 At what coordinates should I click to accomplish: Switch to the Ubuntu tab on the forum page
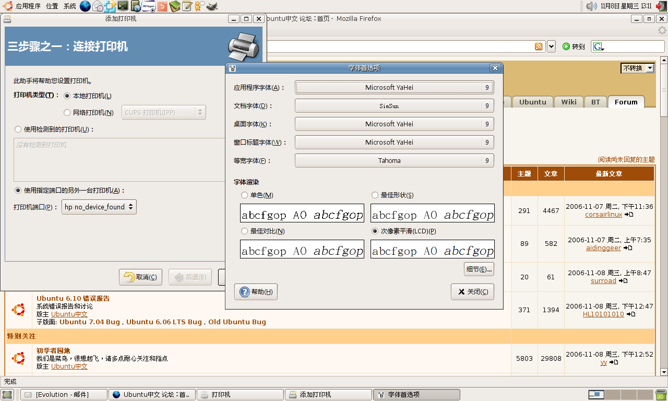[532, 102]
